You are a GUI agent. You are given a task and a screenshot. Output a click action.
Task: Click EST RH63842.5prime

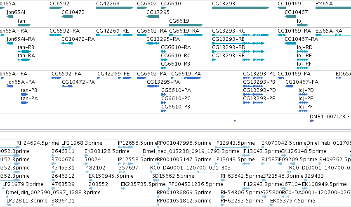(x=241, y=176)
